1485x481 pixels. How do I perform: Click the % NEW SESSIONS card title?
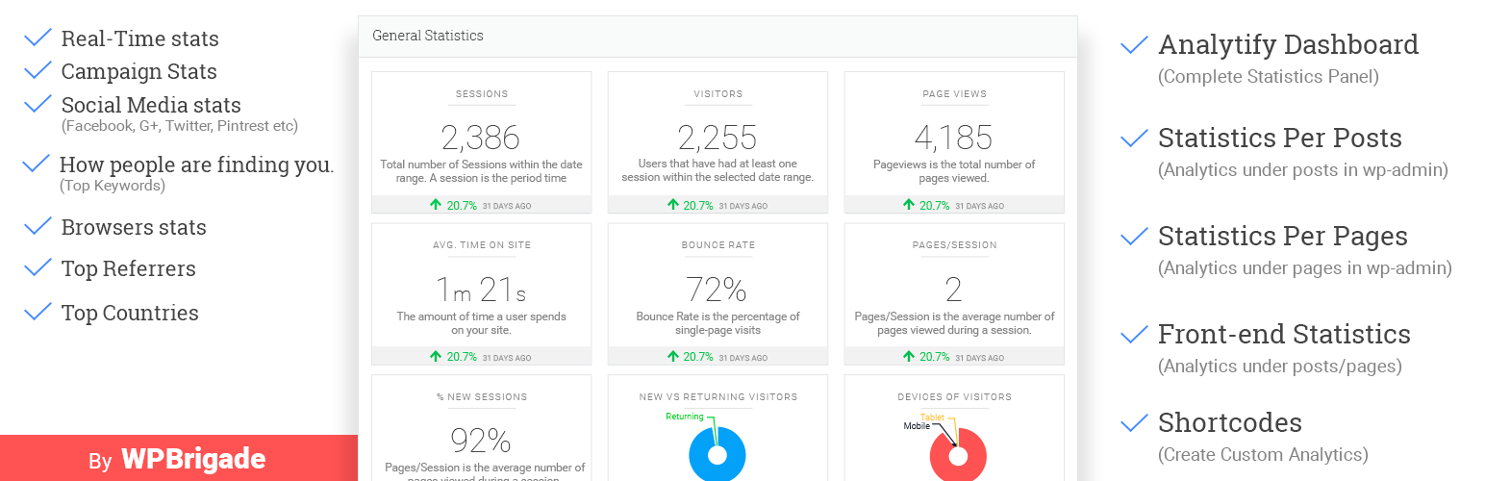click(481, 396)
